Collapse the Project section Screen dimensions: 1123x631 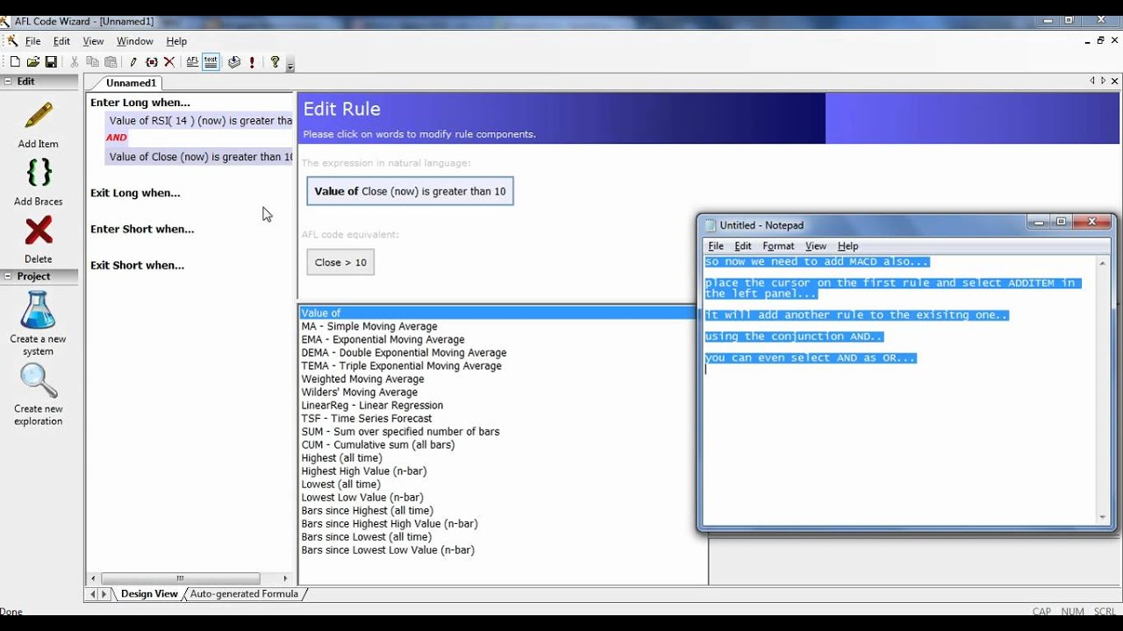click(8, 276)
